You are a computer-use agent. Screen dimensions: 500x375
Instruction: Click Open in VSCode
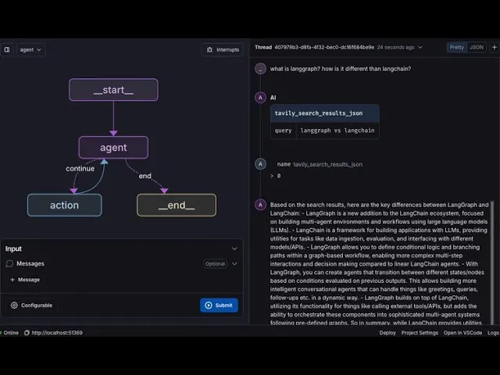click(462, 333)
